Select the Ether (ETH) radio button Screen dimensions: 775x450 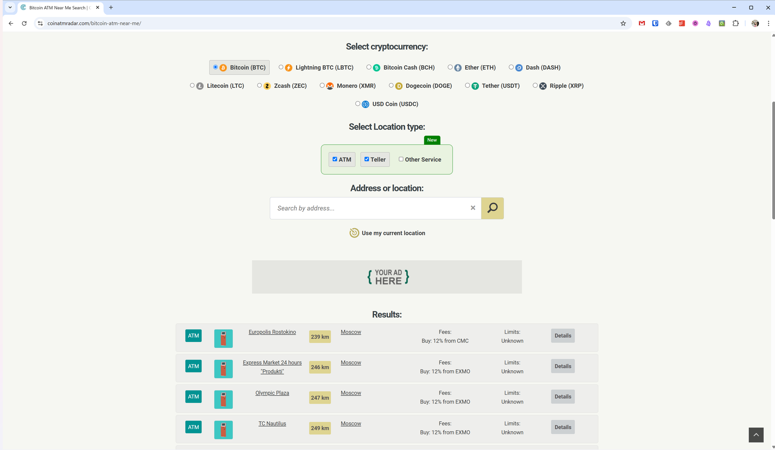(x=450, y=67)
